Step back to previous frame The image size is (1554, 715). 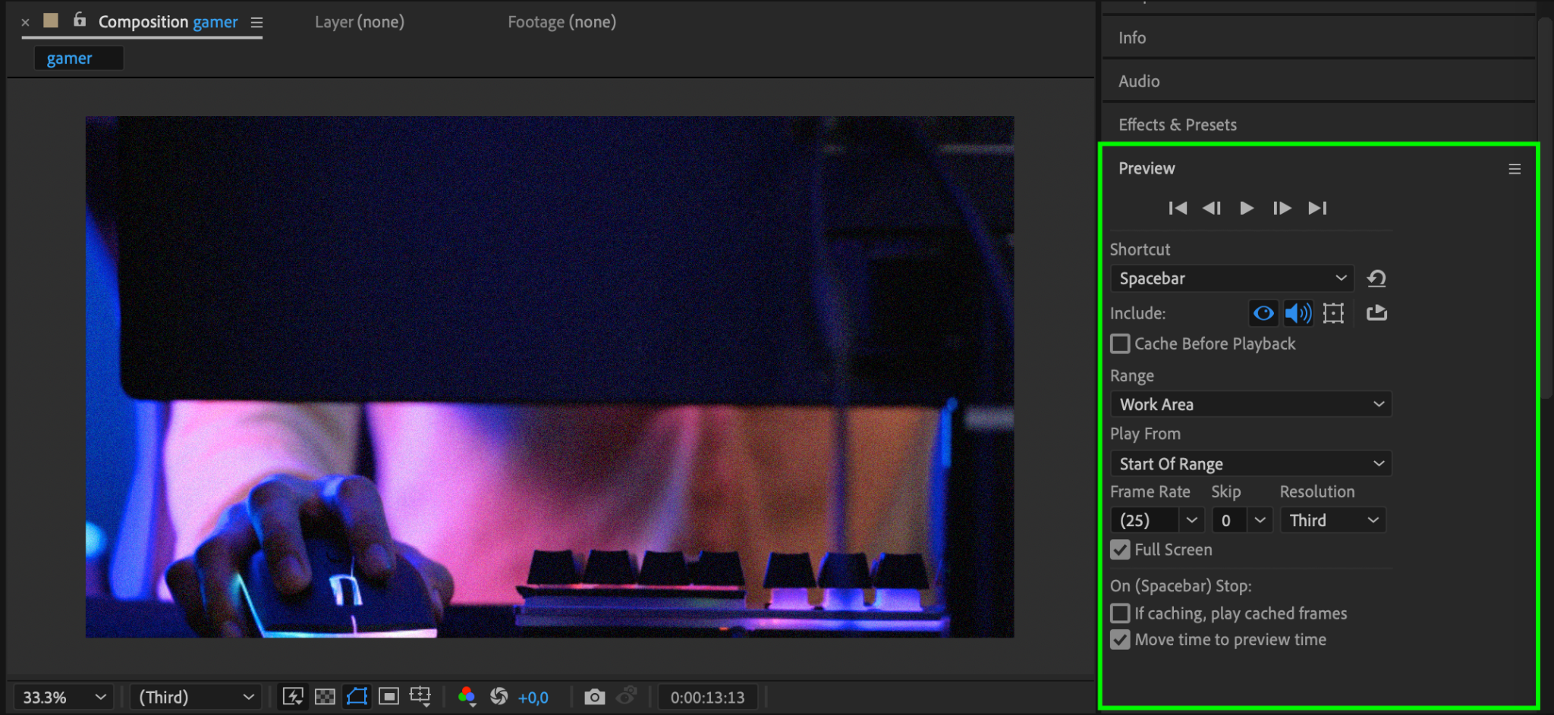point(1212,208)
